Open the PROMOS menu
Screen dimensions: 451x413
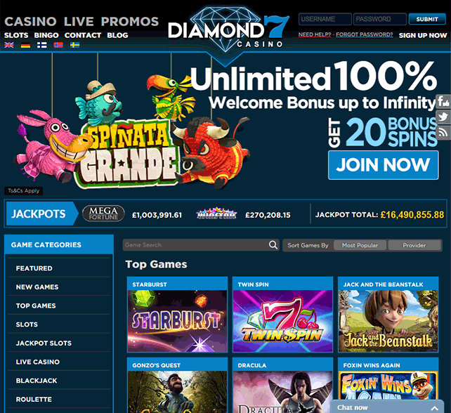point(130,22)
